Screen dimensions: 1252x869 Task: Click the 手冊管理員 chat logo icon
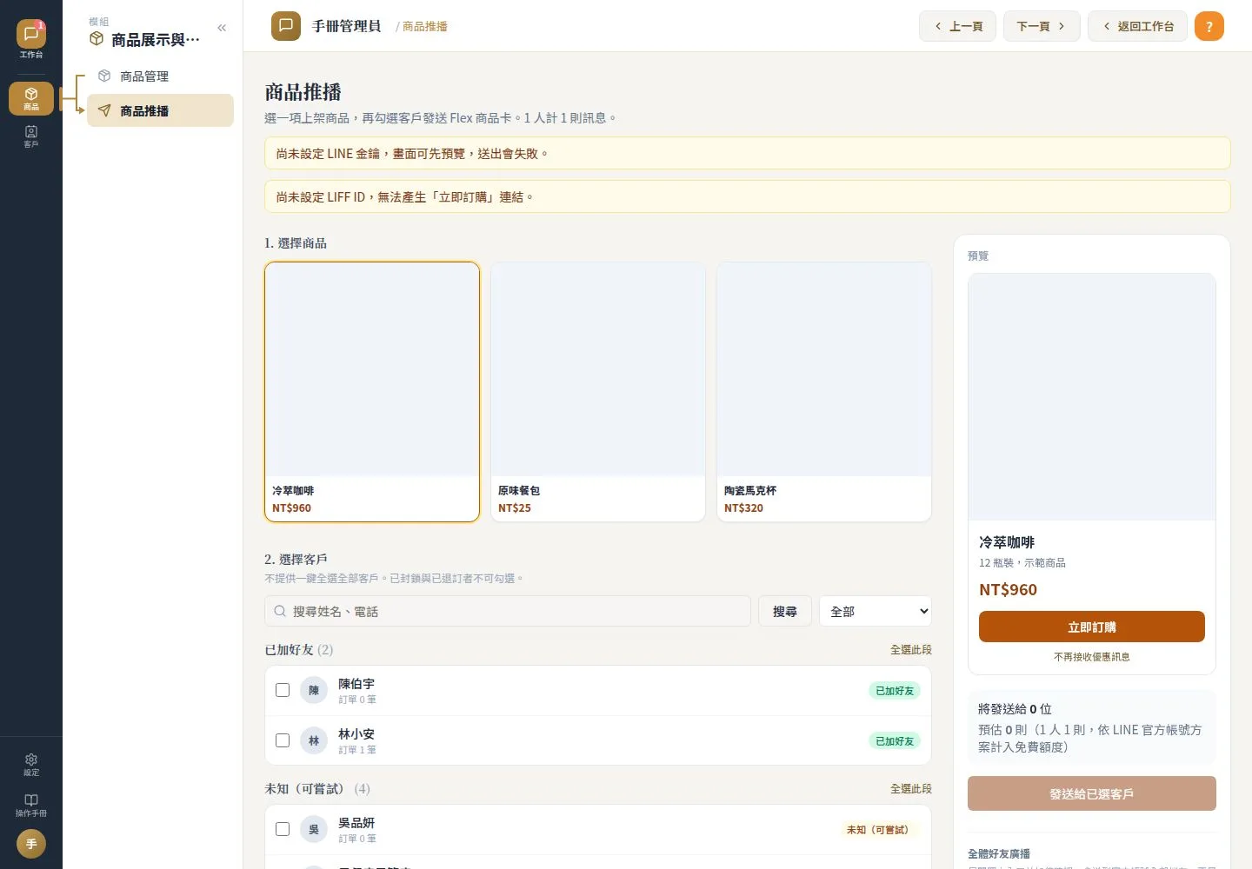(x=285, y=26)
